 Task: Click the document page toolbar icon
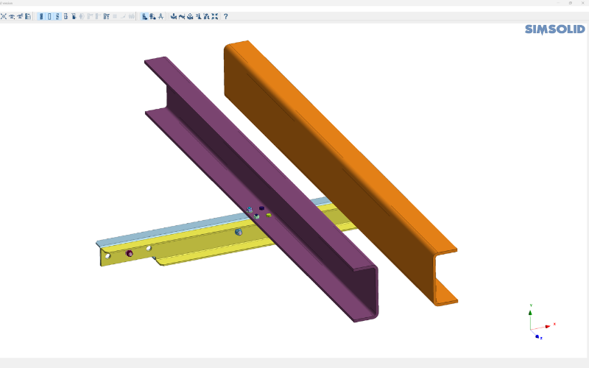pos(28,16)
